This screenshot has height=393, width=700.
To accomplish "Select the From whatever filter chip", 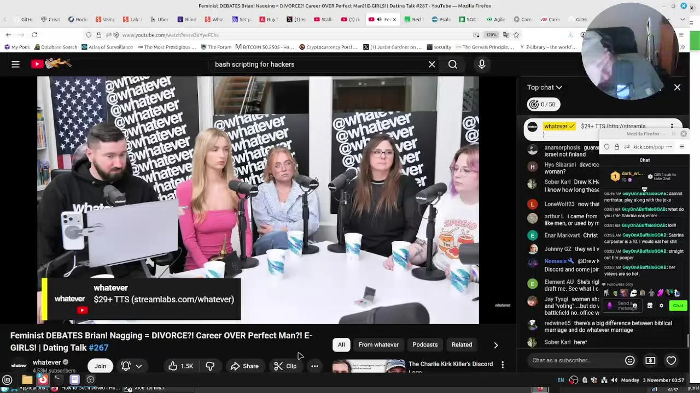I will (x=378, y=345).
